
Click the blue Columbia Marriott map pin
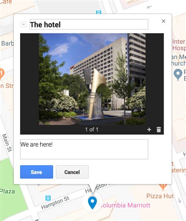[92, 203]
